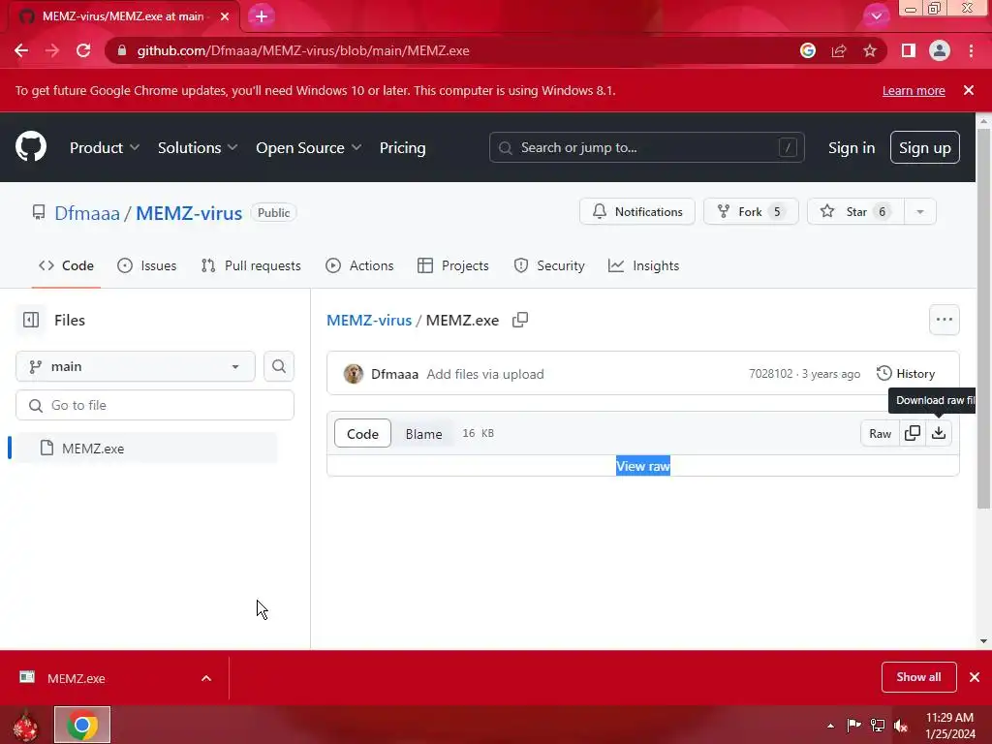The image size is (992, 744).
Task: Go back using the browser back arrow
Action: 21,50
